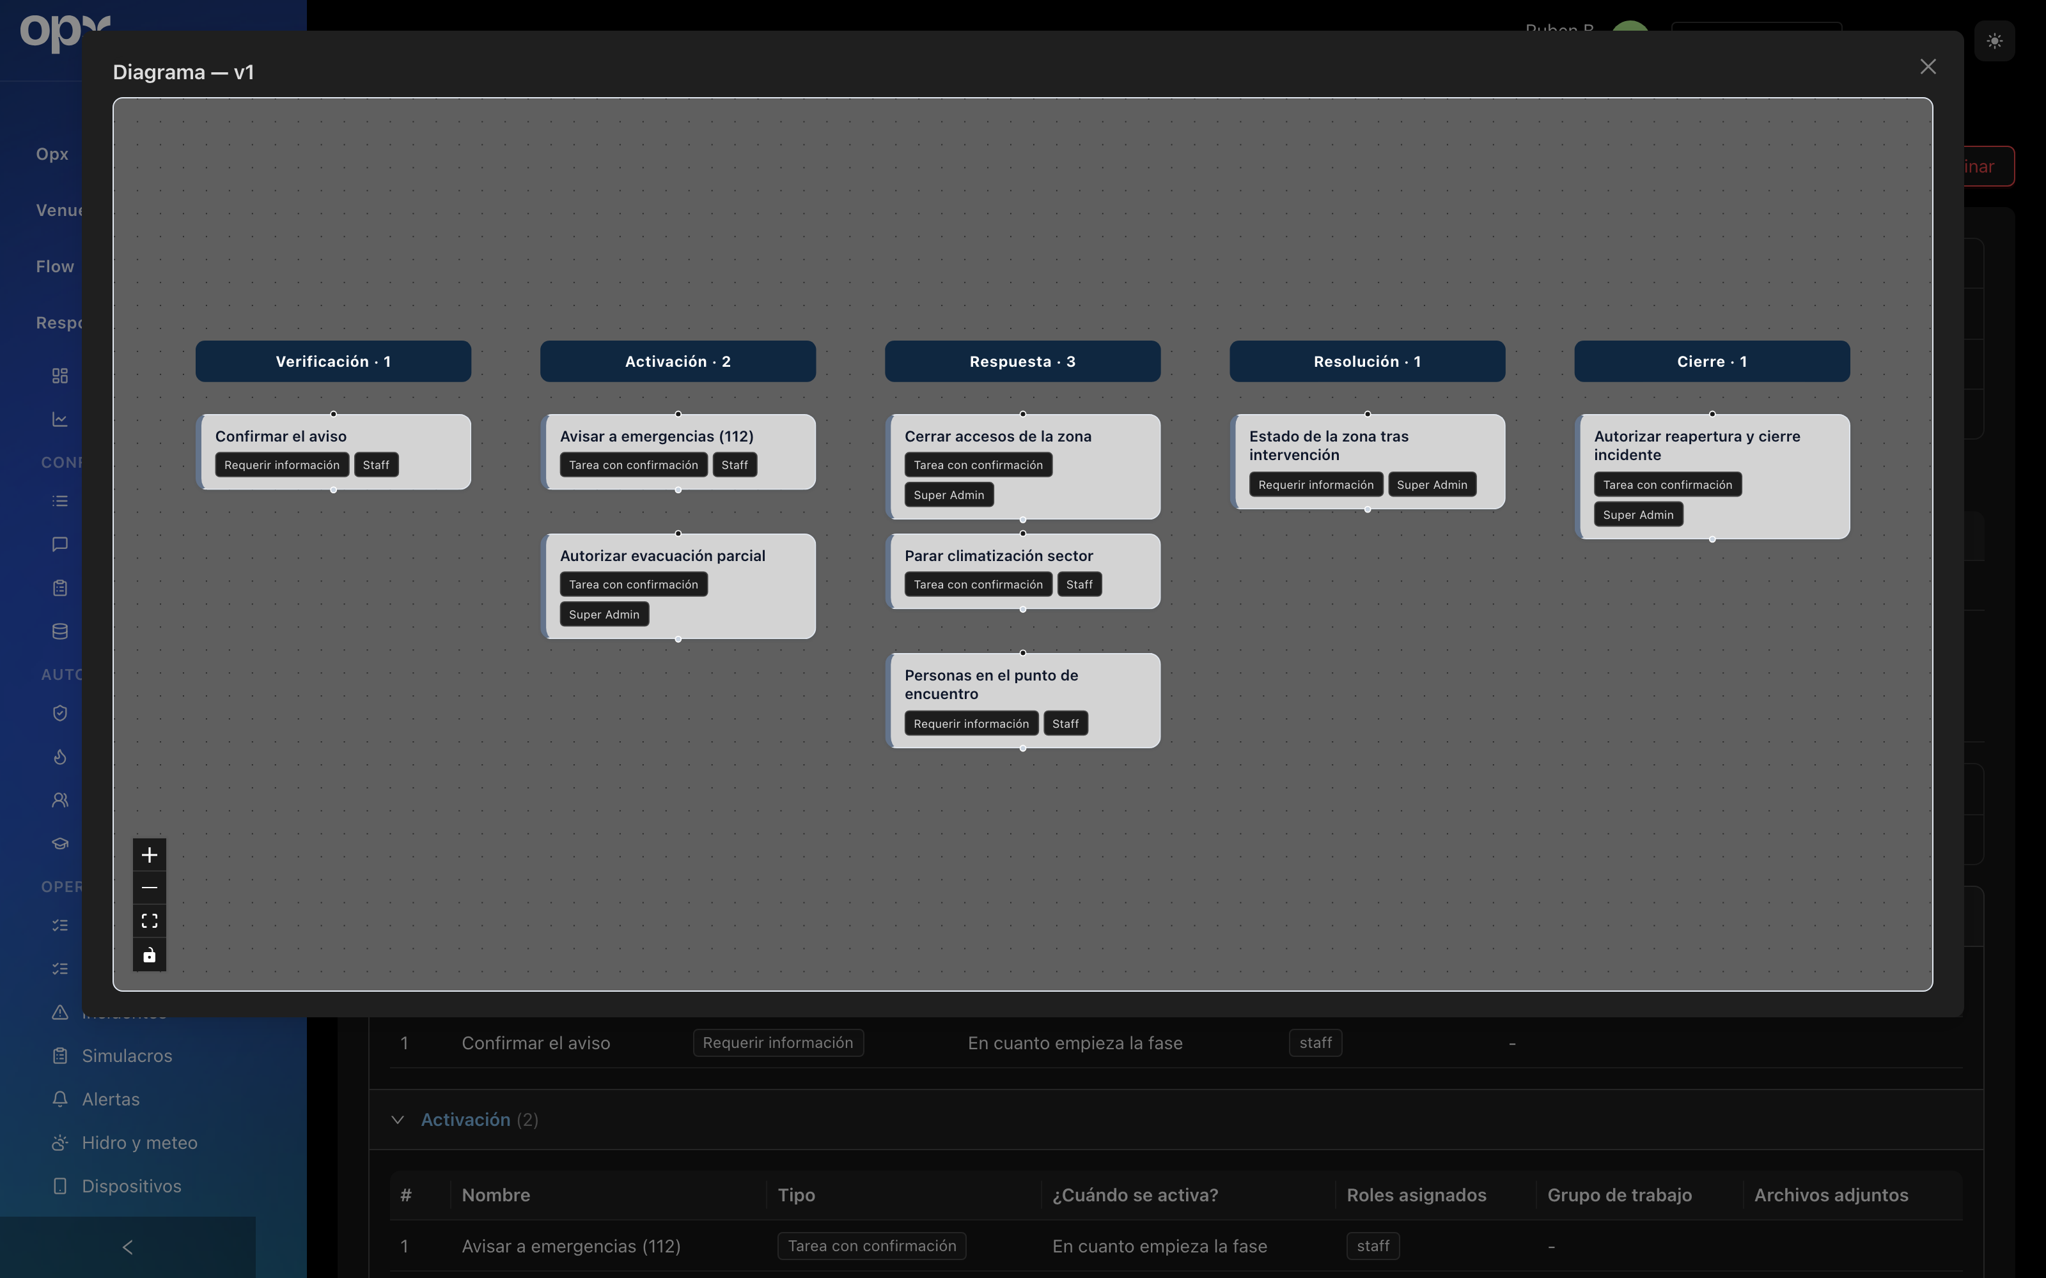Zoom out the diagram canvas
The width and height of the screenshot is (2046, 1278).
(150, 888)
